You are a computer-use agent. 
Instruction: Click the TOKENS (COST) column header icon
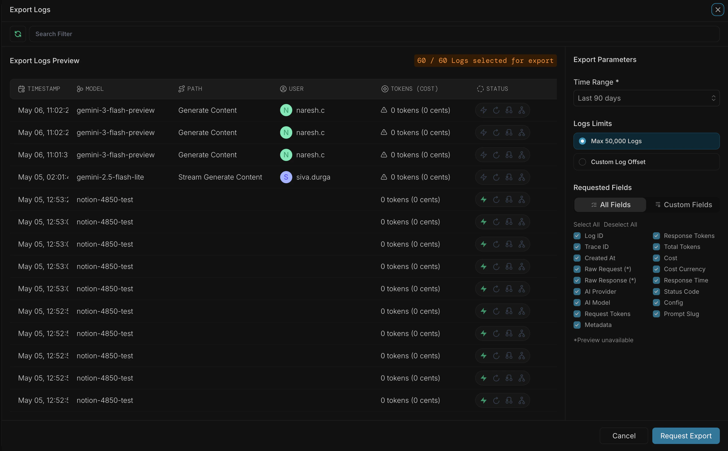click(x=385, y=89)
